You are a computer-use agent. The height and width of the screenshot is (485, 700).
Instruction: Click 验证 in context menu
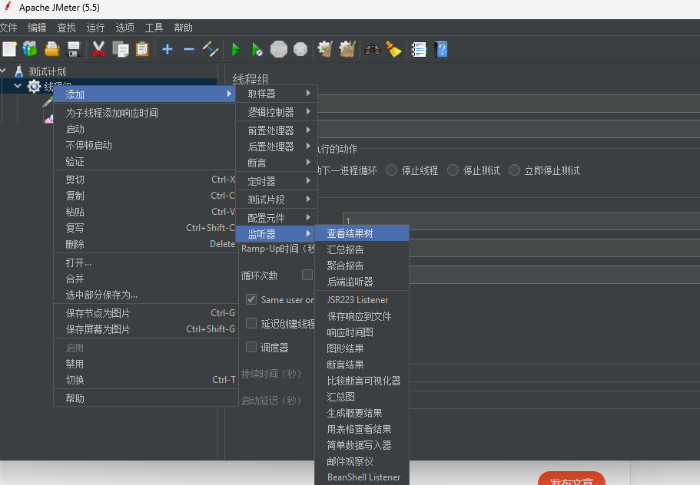[146, 161]
